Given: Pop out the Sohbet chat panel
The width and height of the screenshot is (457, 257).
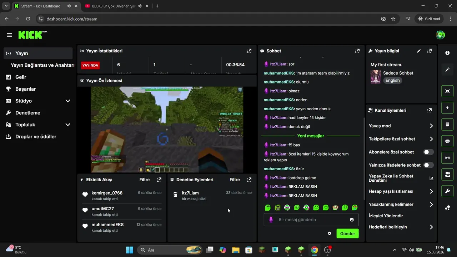Looking at the screenshot, I should click(357, 51).
